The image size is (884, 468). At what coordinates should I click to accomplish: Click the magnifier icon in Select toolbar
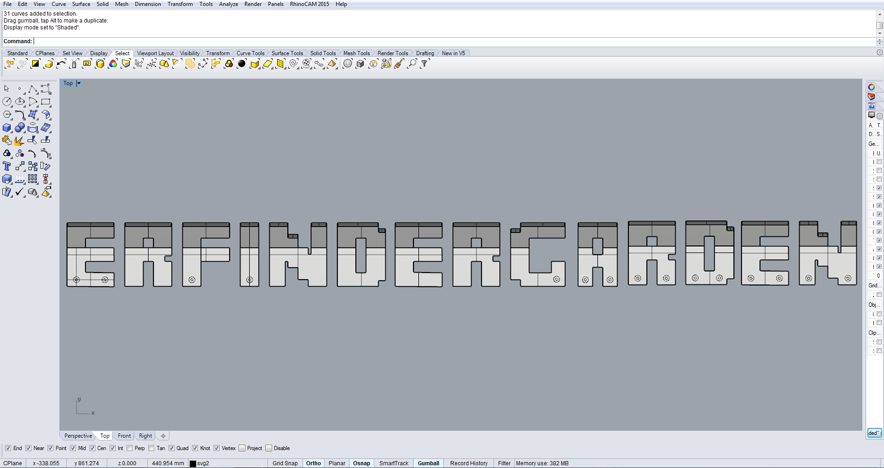click(412, 64)
